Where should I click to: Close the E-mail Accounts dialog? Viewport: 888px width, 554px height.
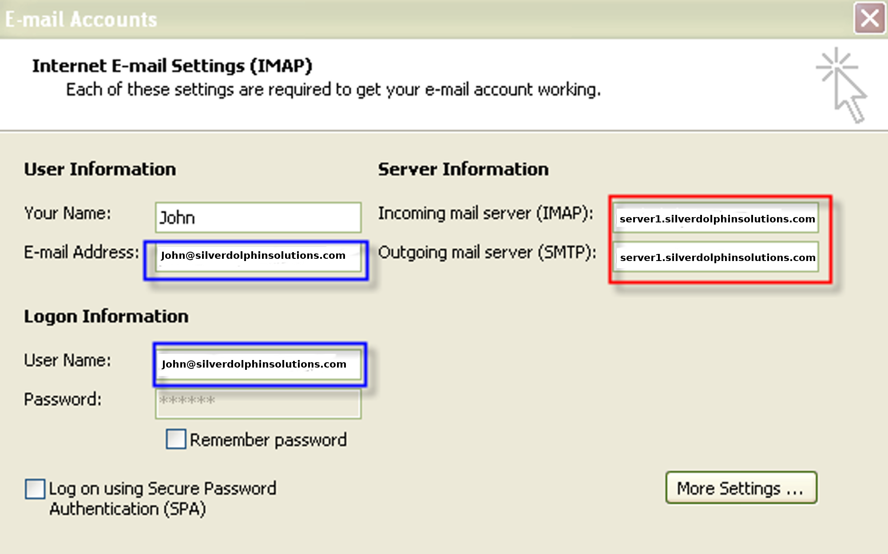(x=869, y=19)
